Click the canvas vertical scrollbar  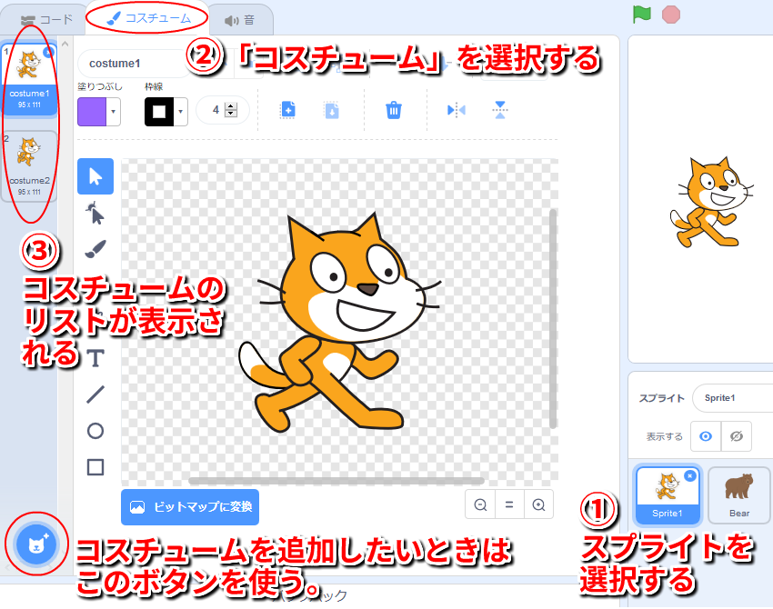(x=553, y=319)
